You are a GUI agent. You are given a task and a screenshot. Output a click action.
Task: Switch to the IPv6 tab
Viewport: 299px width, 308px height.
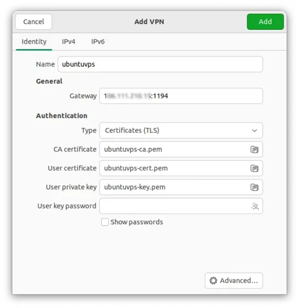(98, 42)
